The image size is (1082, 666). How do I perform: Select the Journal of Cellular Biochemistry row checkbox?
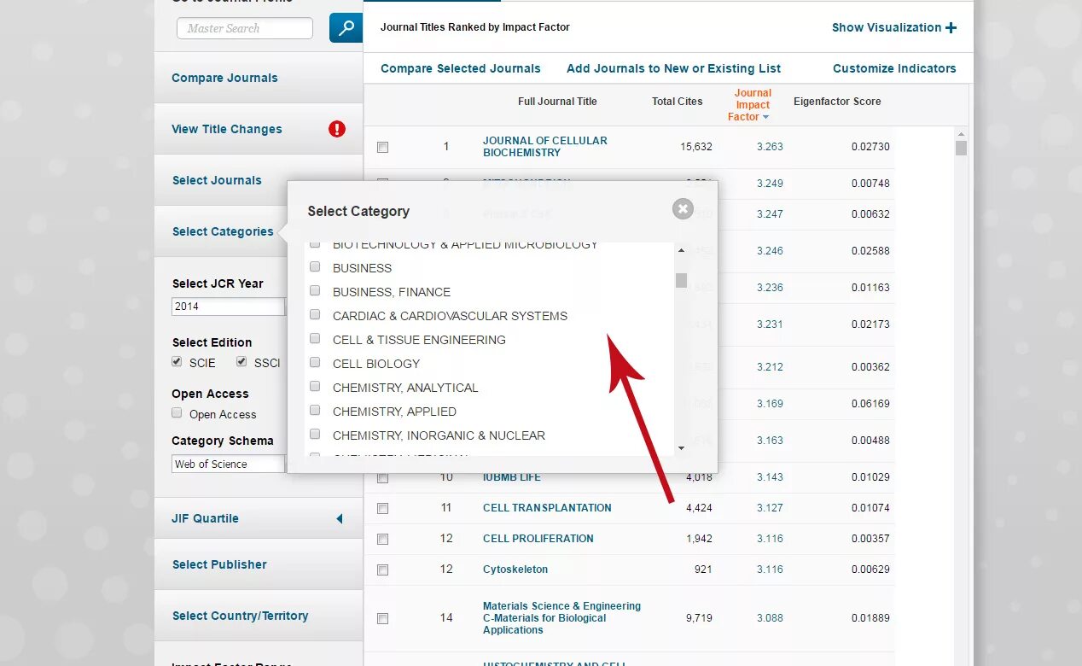tap(382, 147)
